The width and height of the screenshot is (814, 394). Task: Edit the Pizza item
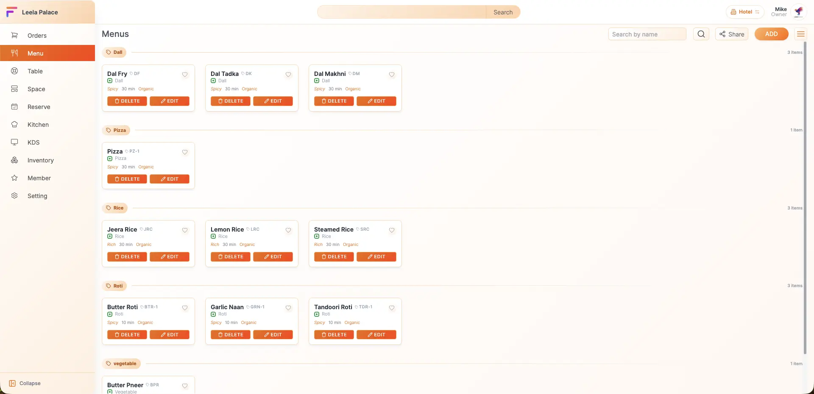[x=170, y=179]
